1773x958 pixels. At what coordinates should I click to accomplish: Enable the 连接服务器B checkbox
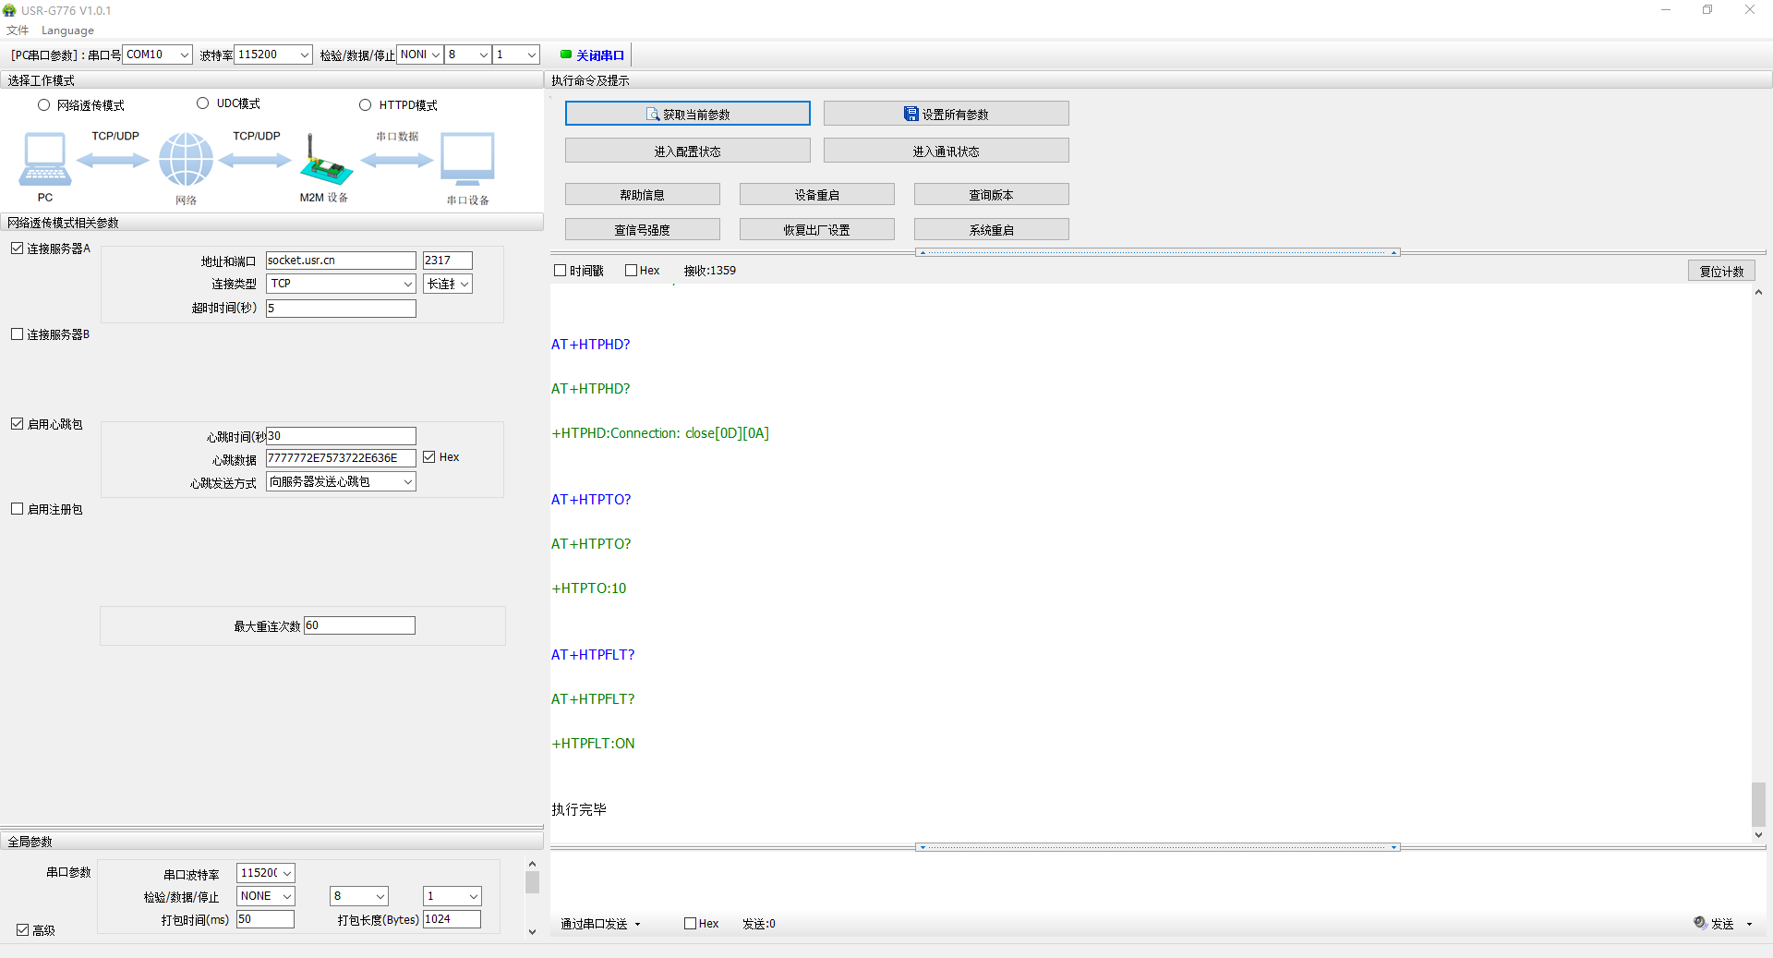[x=18, y=334]
